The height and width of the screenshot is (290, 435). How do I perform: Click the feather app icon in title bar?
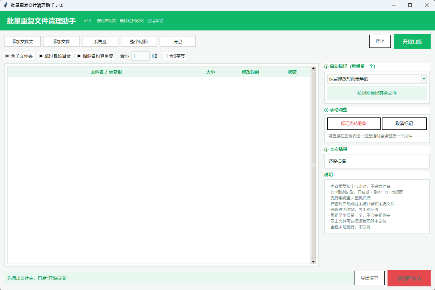5,5
